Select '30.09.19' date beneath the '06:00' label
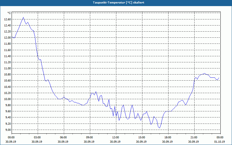Screen dimensions: 232x145 tap(63, 142)
